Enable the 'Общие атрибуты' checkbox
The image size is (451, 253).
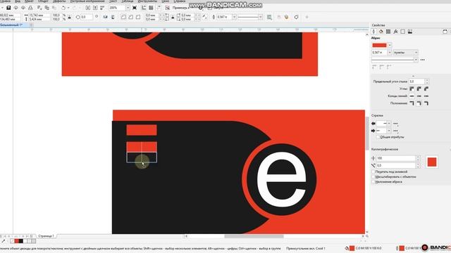pyautogui.click(x=378, y=137)
